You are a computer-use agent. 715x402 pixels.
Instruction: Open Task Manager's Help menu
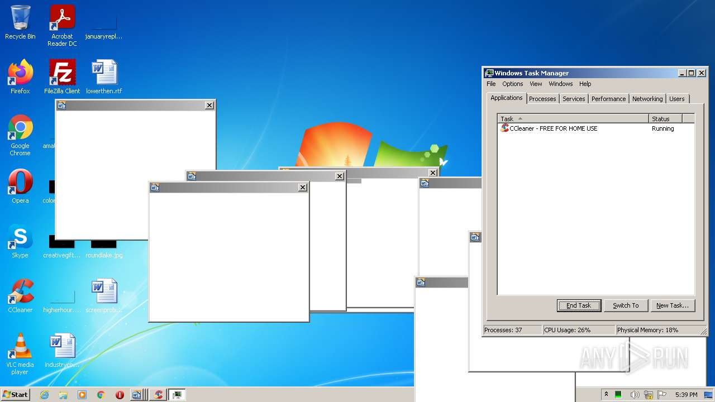[585, 84]
